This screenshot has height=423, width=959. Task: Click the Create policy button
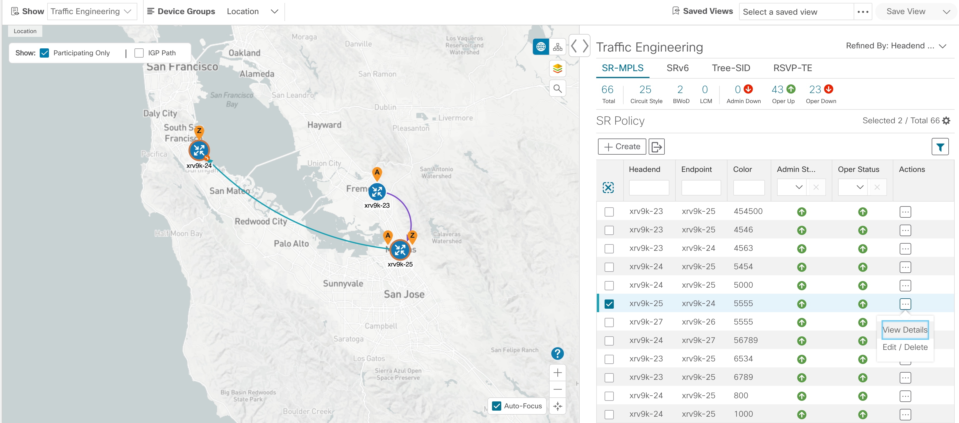pos(622,147)
